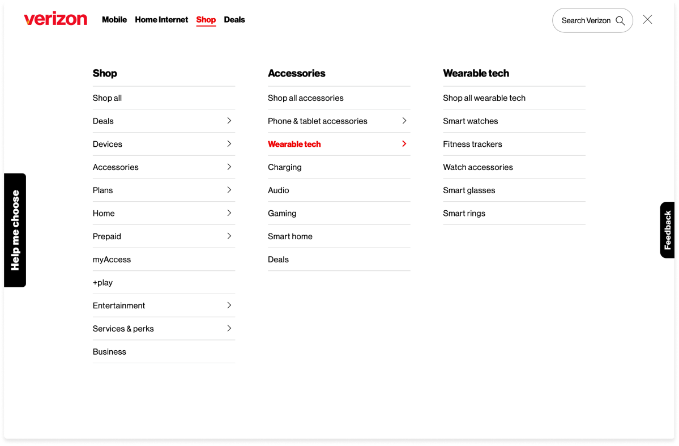This screenshot has height=446, width=679.
Task: Go to Shop all
Action: pyautogui.click(x=107, y=98)
